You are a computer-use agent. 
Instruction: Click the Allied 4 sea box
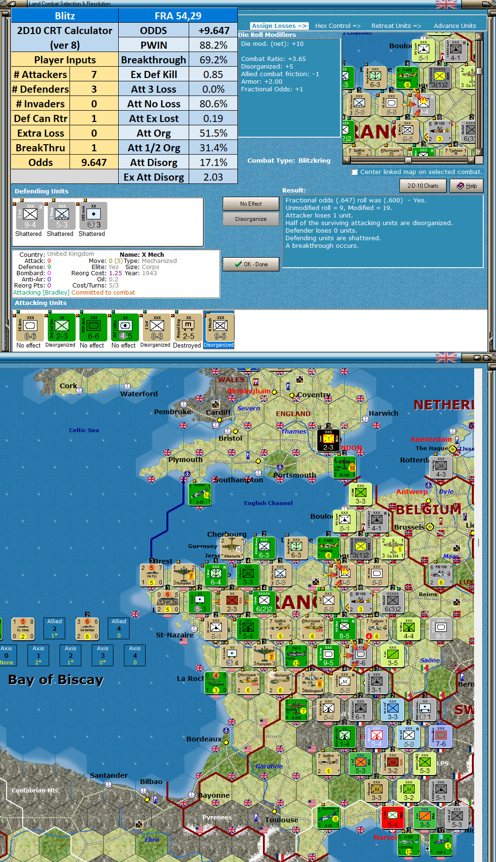(x=119, y=628)
